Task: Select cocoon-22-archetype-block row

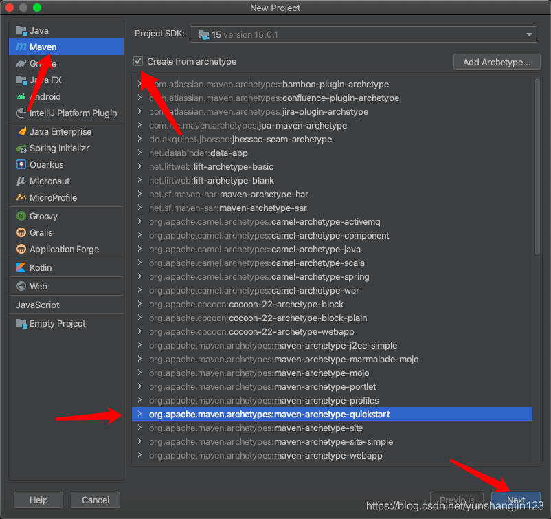Action: tap(332, 304)
